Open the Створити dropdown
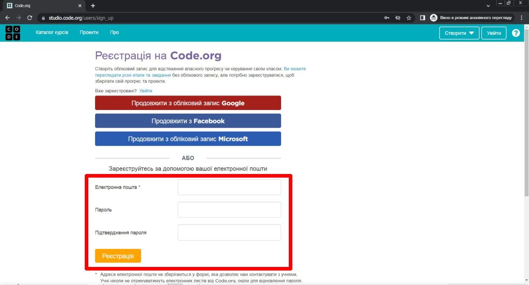 [x=459, y=33]
